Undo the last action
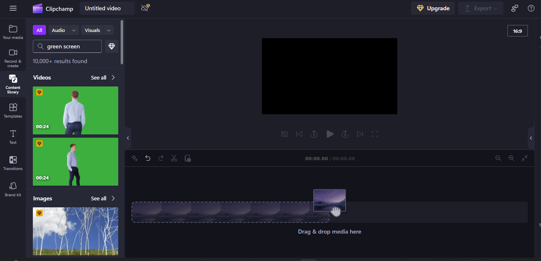541x261 pixels. pos(148,158)
